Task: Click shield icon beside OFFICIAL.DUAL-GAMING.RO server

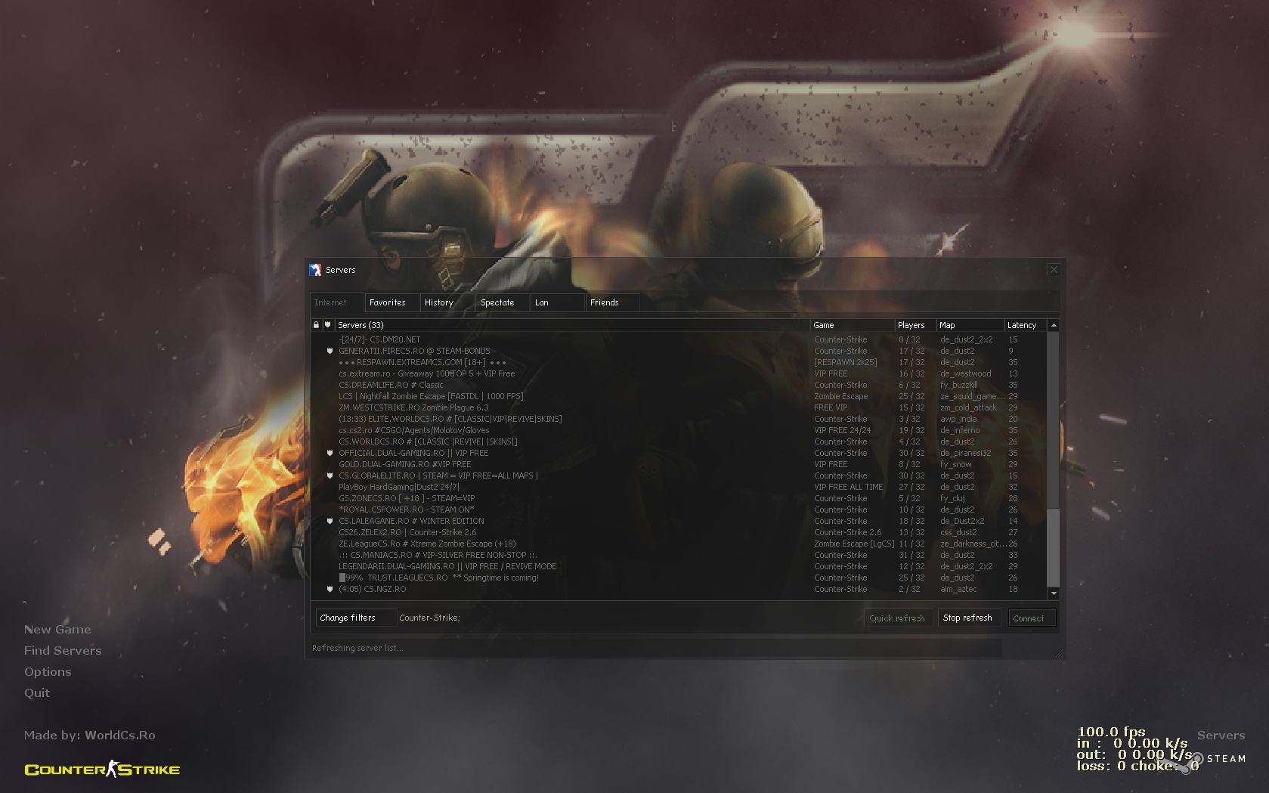Action: pos(330,453)
